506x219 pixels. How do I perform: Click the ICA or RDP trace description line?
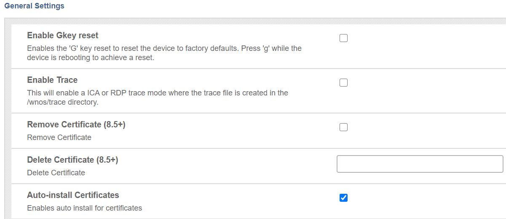click(157, 93)
